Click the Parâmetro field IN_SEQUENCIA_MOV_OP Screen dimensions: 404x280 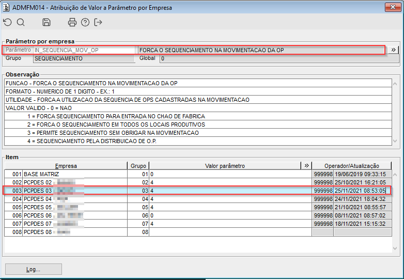pyautogui.click(x=84, y=50)
